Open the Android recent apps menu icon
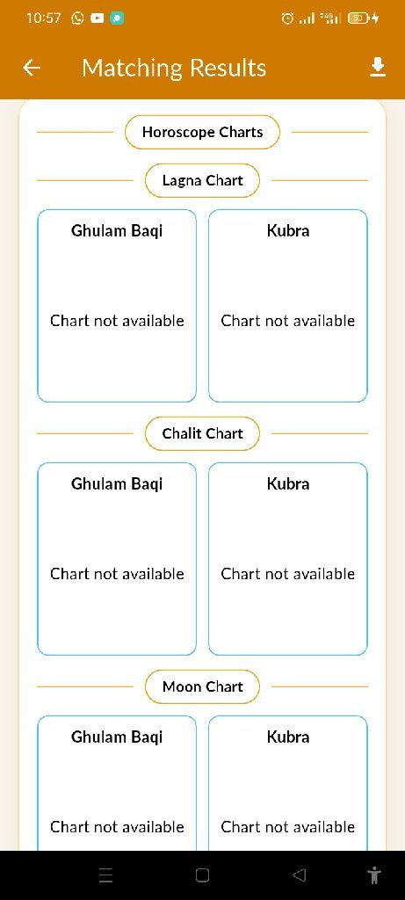Viewport: 405px width, 900px height. (105, 875)
